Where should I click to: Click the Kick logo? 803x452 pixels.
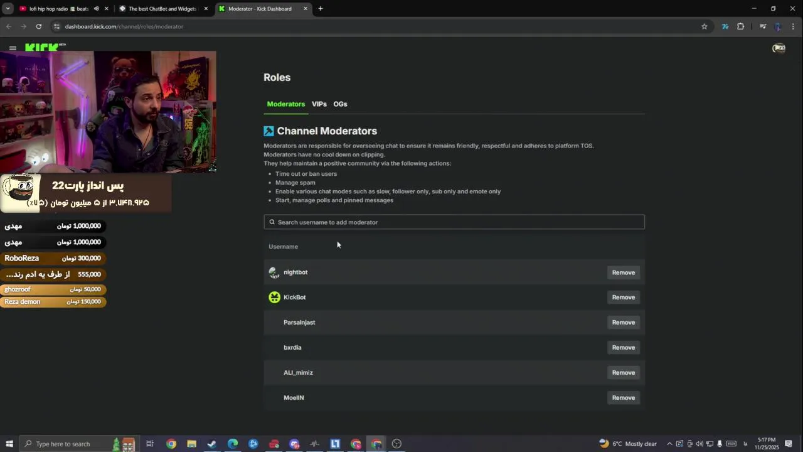click(45, 47)
